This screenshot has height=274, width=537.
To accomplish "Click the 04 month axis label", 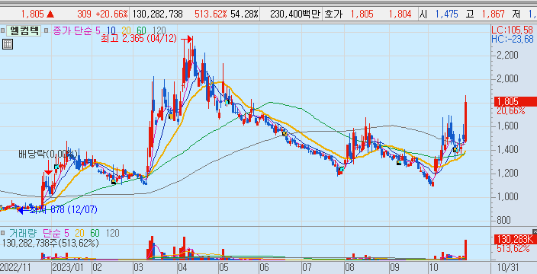I will (182, 266).
